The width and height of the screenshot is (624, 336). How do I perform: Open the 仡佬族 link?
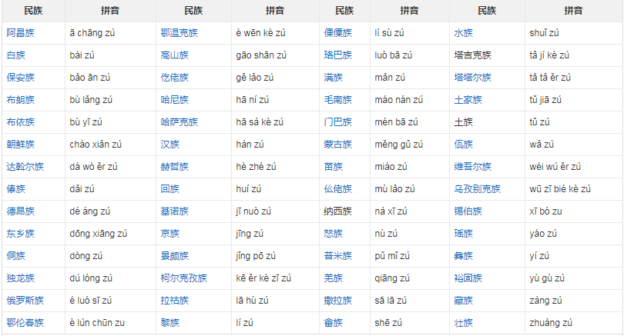point(174,78)
